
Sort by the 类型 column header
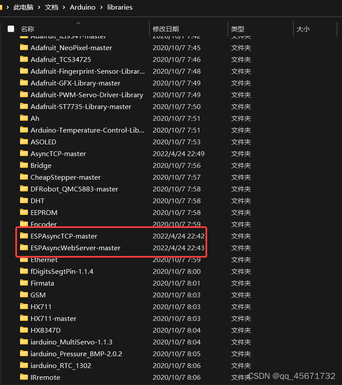[238, 29]
